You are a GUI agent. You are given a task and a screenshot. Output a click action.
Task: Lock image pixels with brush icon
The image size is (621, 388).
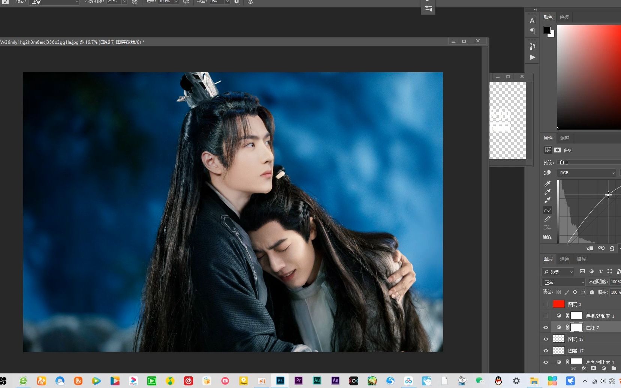coord(567,292)
